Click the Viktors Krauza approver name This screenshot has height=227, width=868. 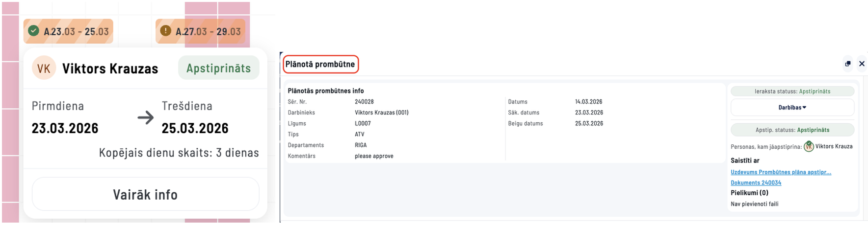click(834, 146)
